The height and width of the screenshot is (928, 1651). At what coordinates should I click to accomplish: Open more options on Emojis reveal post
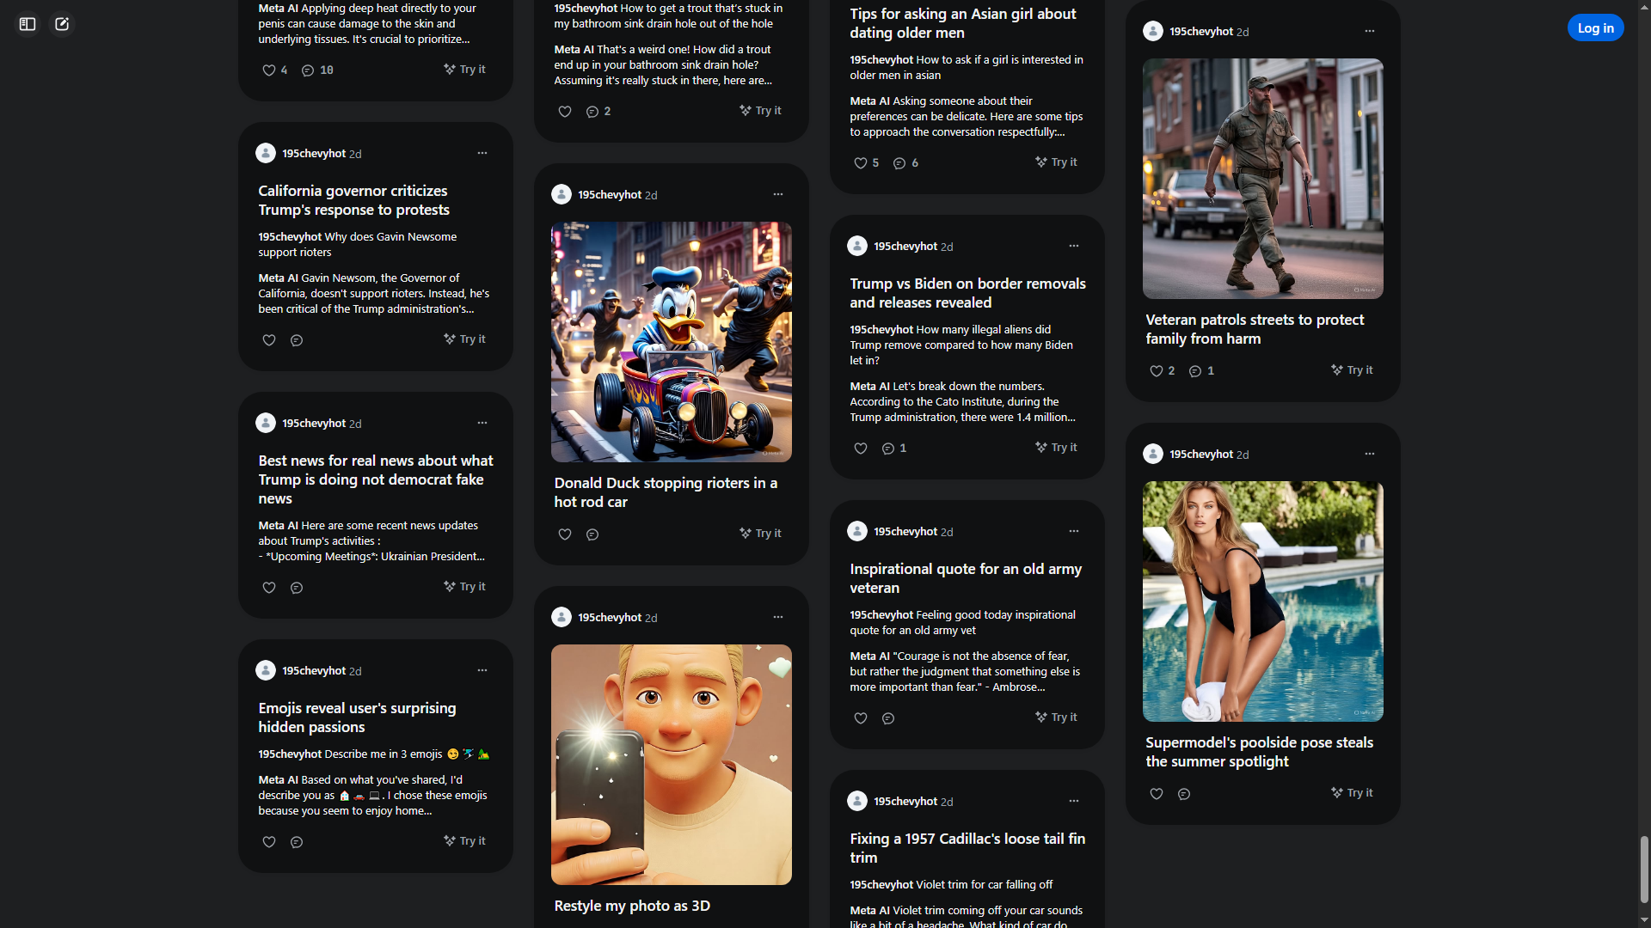(x=482, y=670)
